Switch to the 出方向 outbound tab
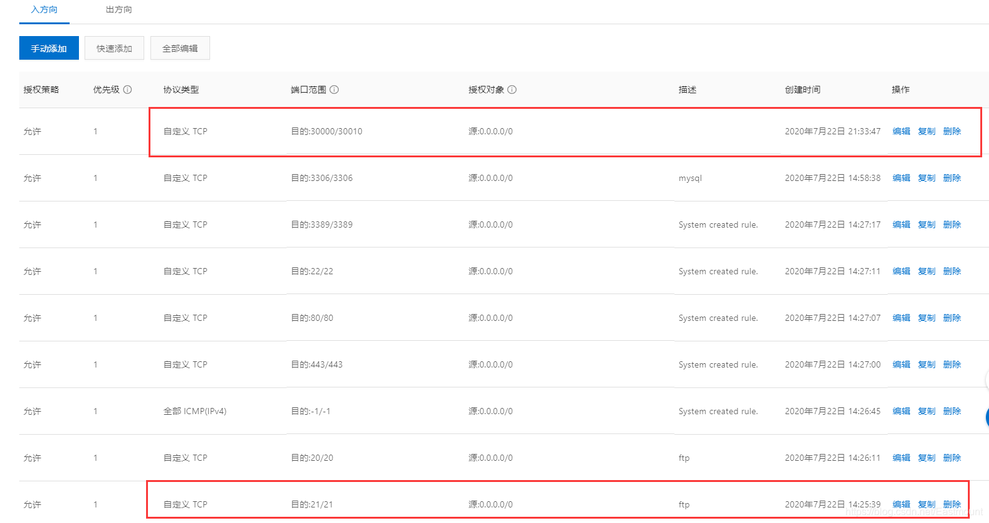 (x=119, y=10)
